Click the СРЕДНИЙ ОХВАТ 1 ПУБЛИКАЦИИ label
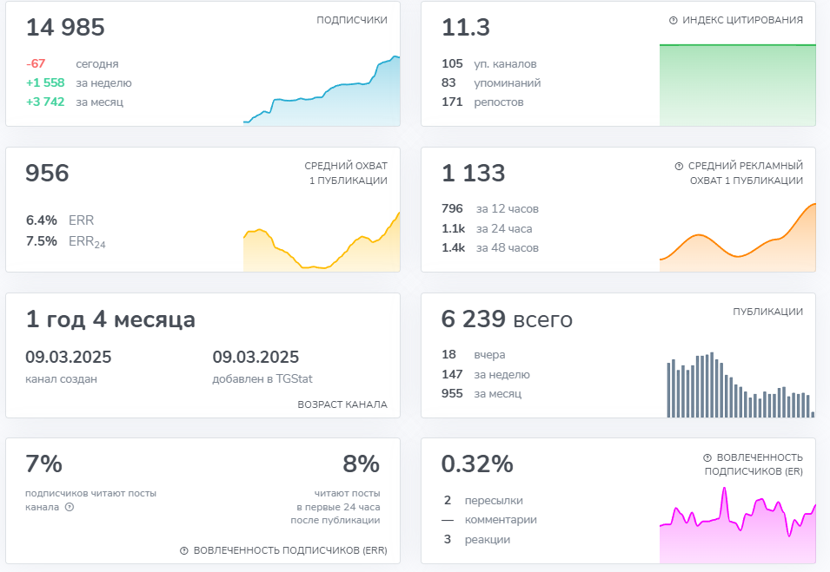 coord(346,174)
